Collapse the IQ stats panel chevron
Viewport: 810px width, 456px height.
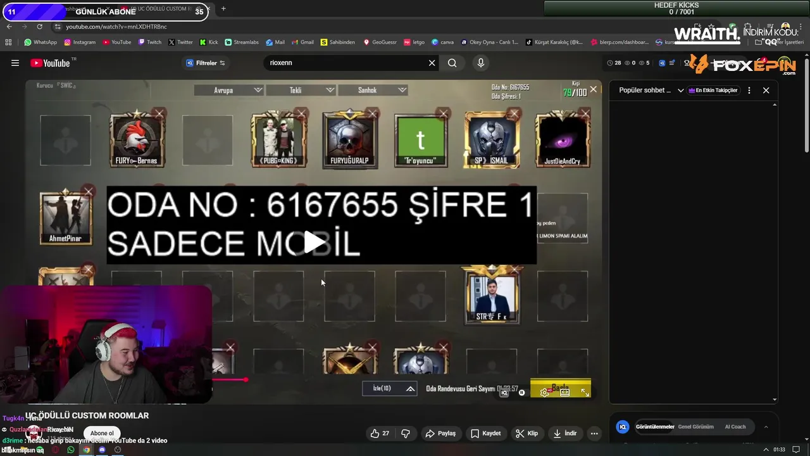(x=766, y=427)
